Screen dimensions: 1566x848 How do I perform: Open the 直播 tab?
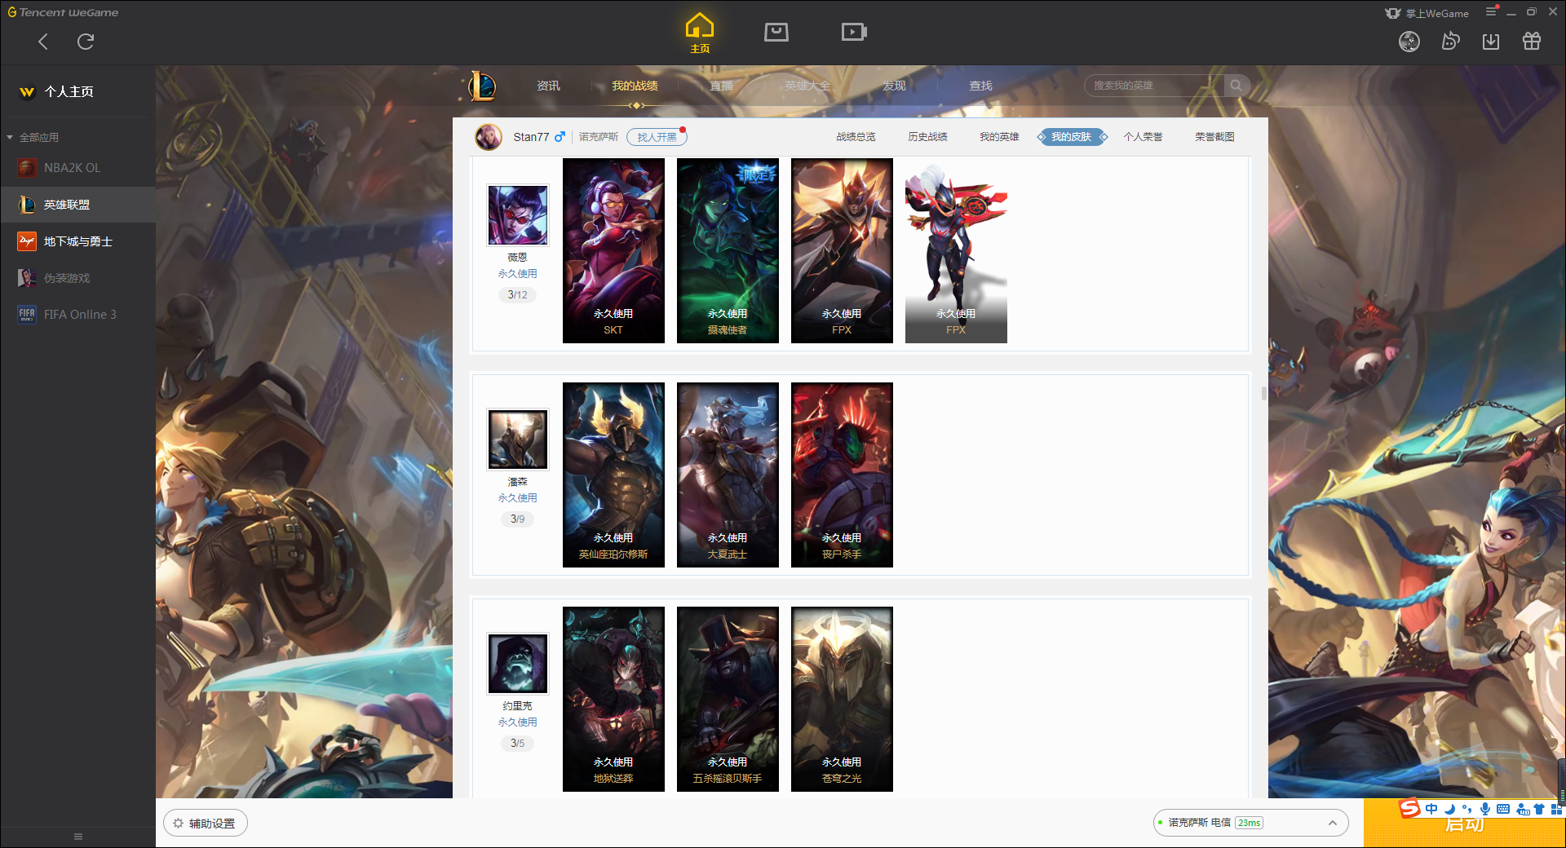click(721, 86)
